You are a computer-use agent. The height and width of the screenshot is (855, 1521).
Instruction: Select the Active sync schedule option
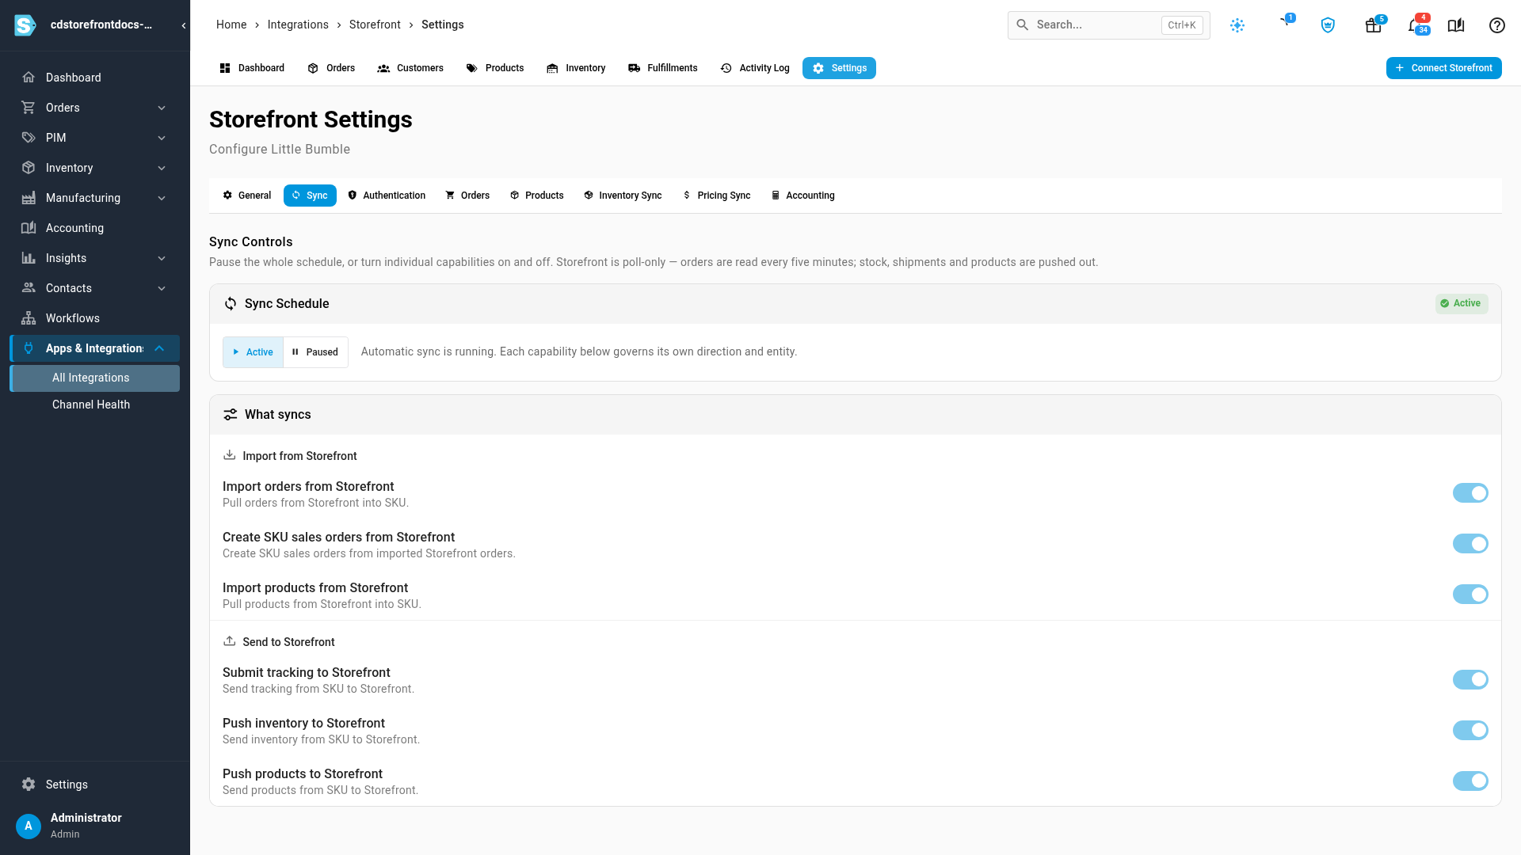click(253, 352)
